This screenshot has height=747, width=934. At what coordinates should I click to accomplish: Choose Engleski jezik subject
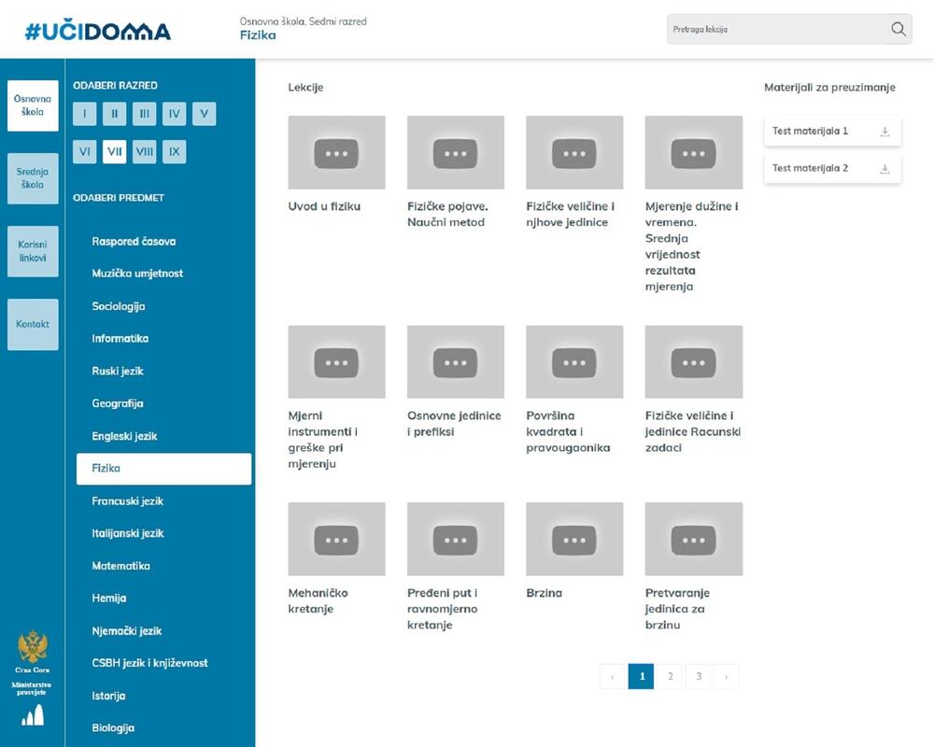click(x=124, y=436)
